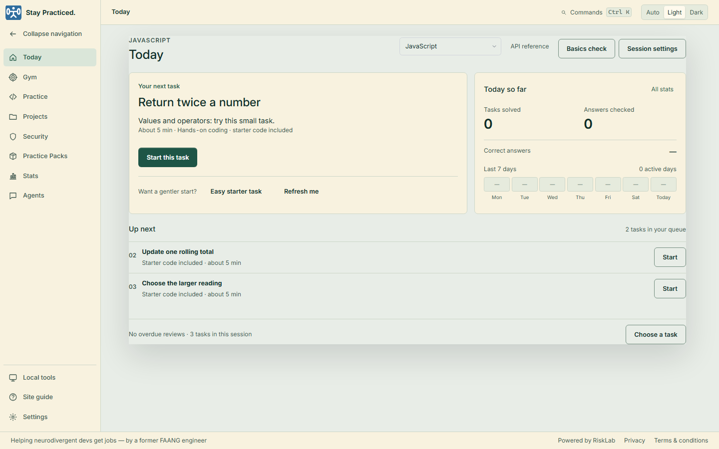Screen dimensions: 719x449
Task: Click the Security shield icon
Action: (13, 137)
